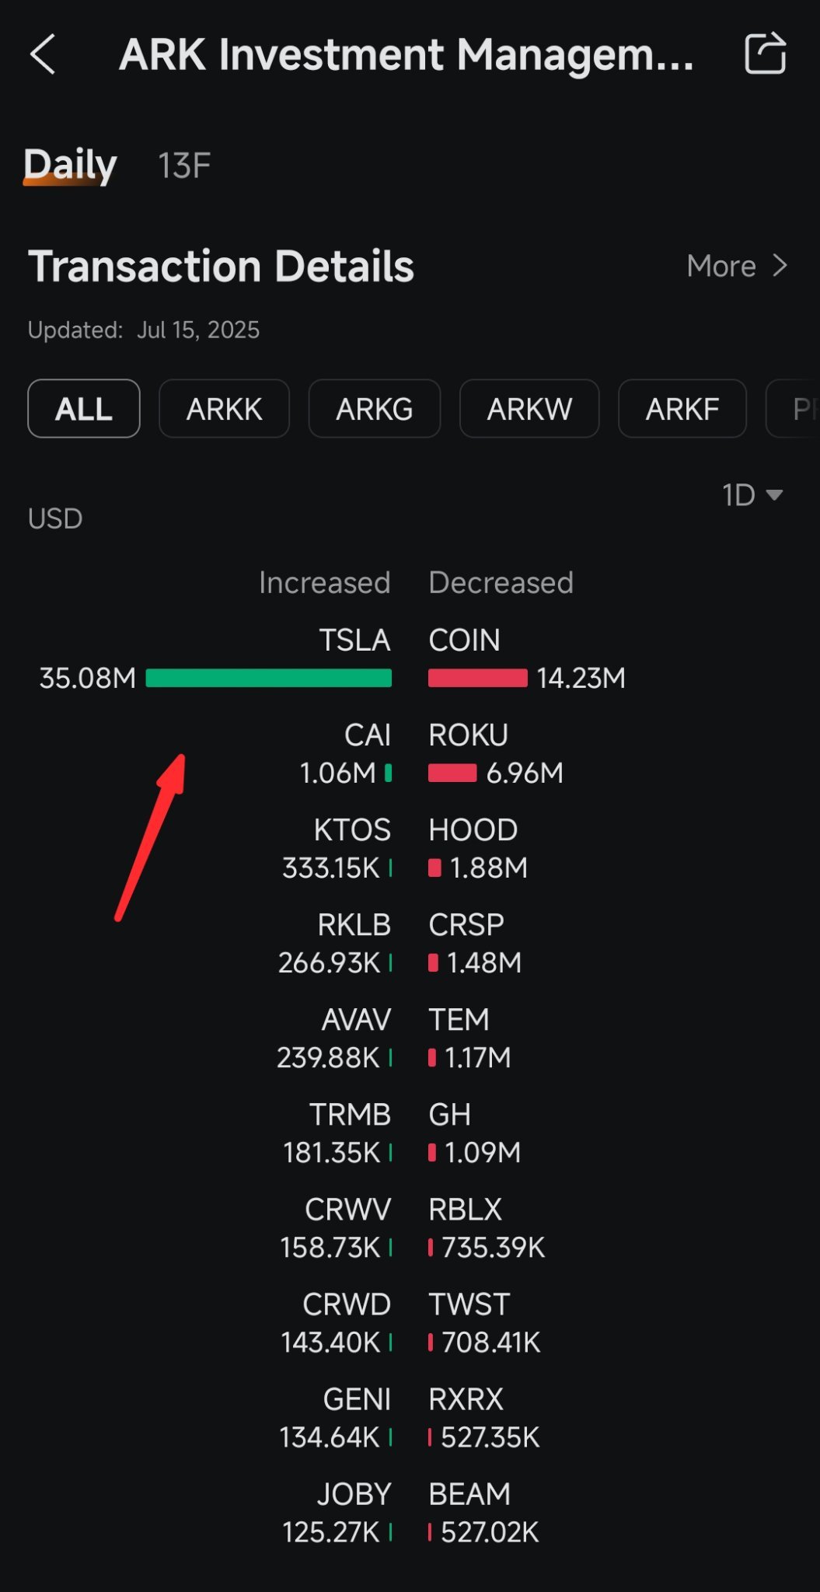Screen dimensions: 820x1592
Task: Select the ALL fund filter
Action: click(x=84, y=409)
